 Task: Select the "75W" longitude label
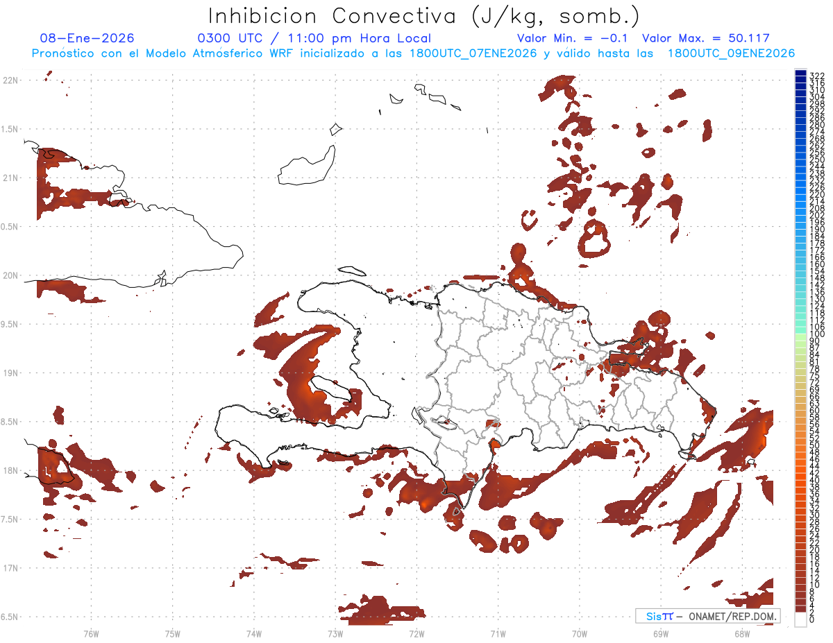173,633
